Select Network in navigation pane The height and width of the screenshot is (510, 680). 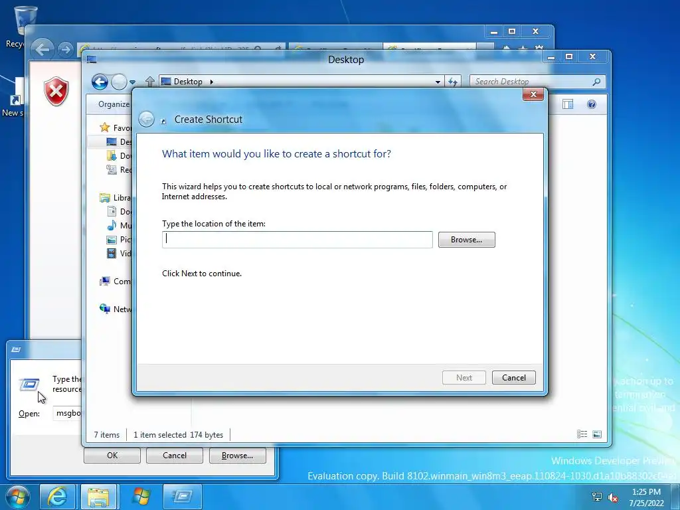coord(116,309)
